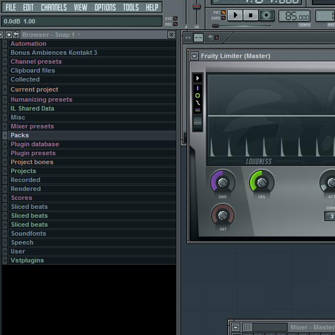
Task: Open the VIEW menu
Action: pyautogui.click(x=80, y=7)
